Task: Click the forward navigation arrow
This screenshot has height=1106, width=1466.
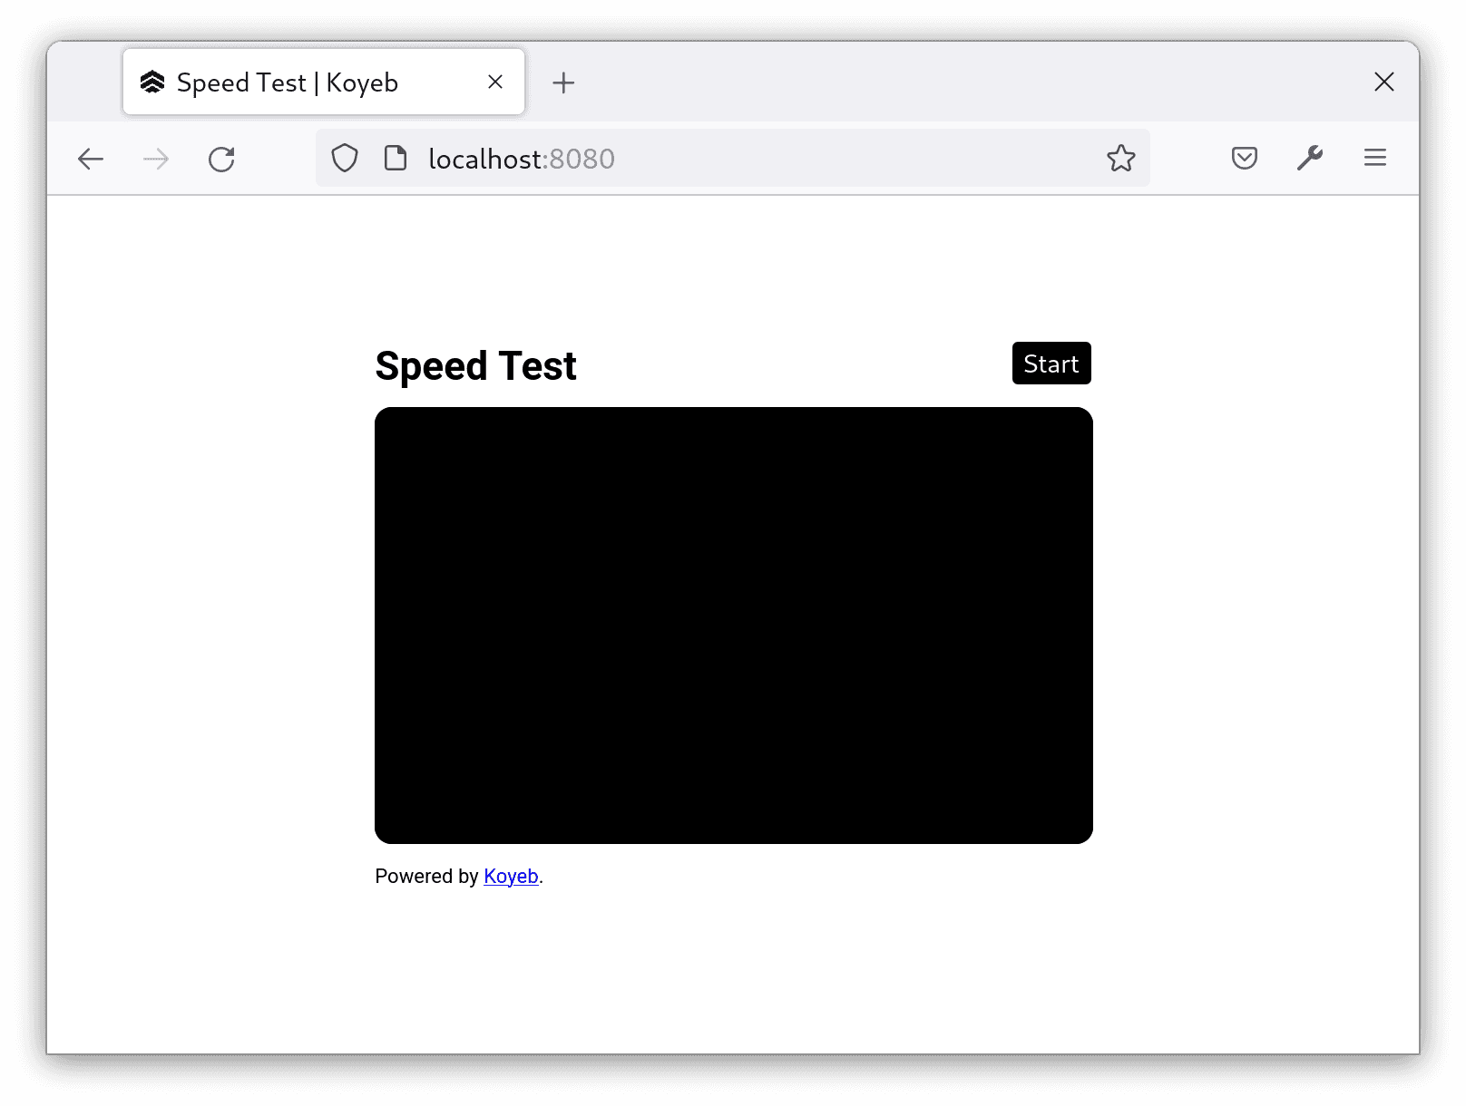Action: tap(156, 160)
